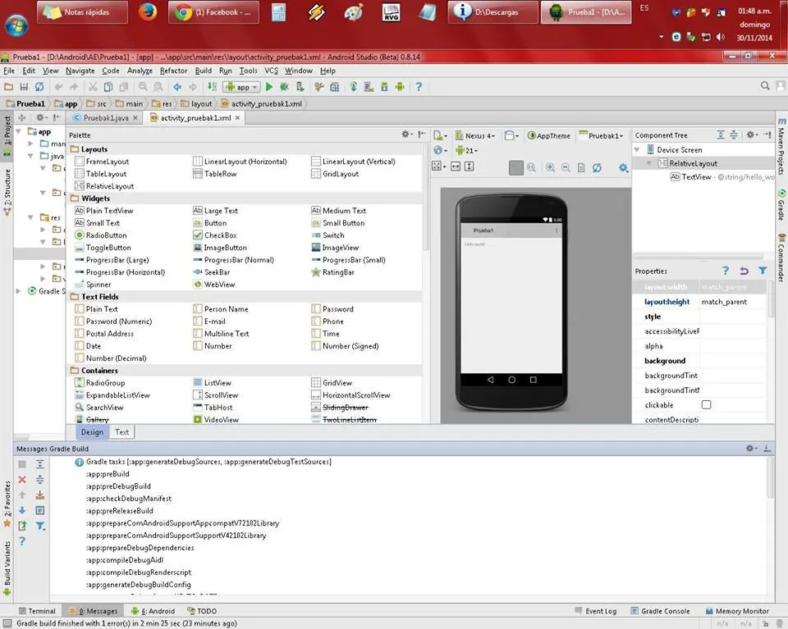
Task: Switch to the Pruebak1.java tab
Action: (x=106, y=118)
